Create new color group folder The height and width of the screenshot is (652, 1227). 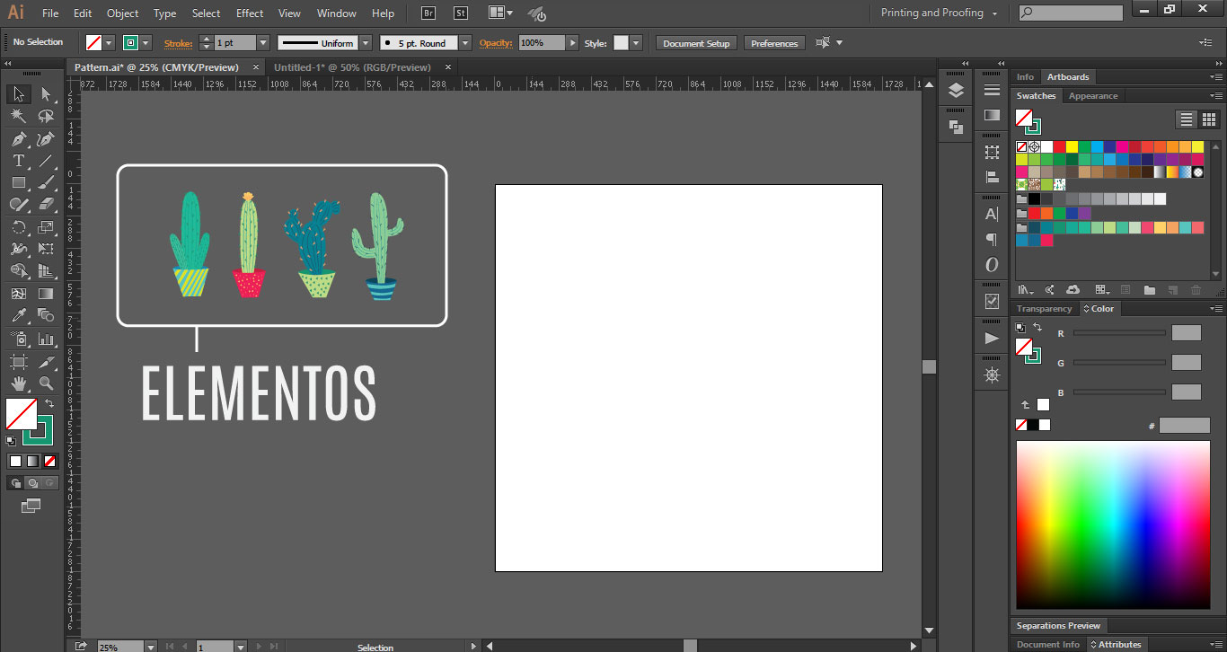[1150, 290]
